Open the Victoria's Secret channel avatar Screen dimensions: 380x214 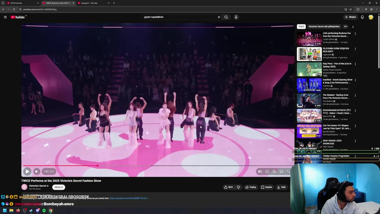point(24,187)
